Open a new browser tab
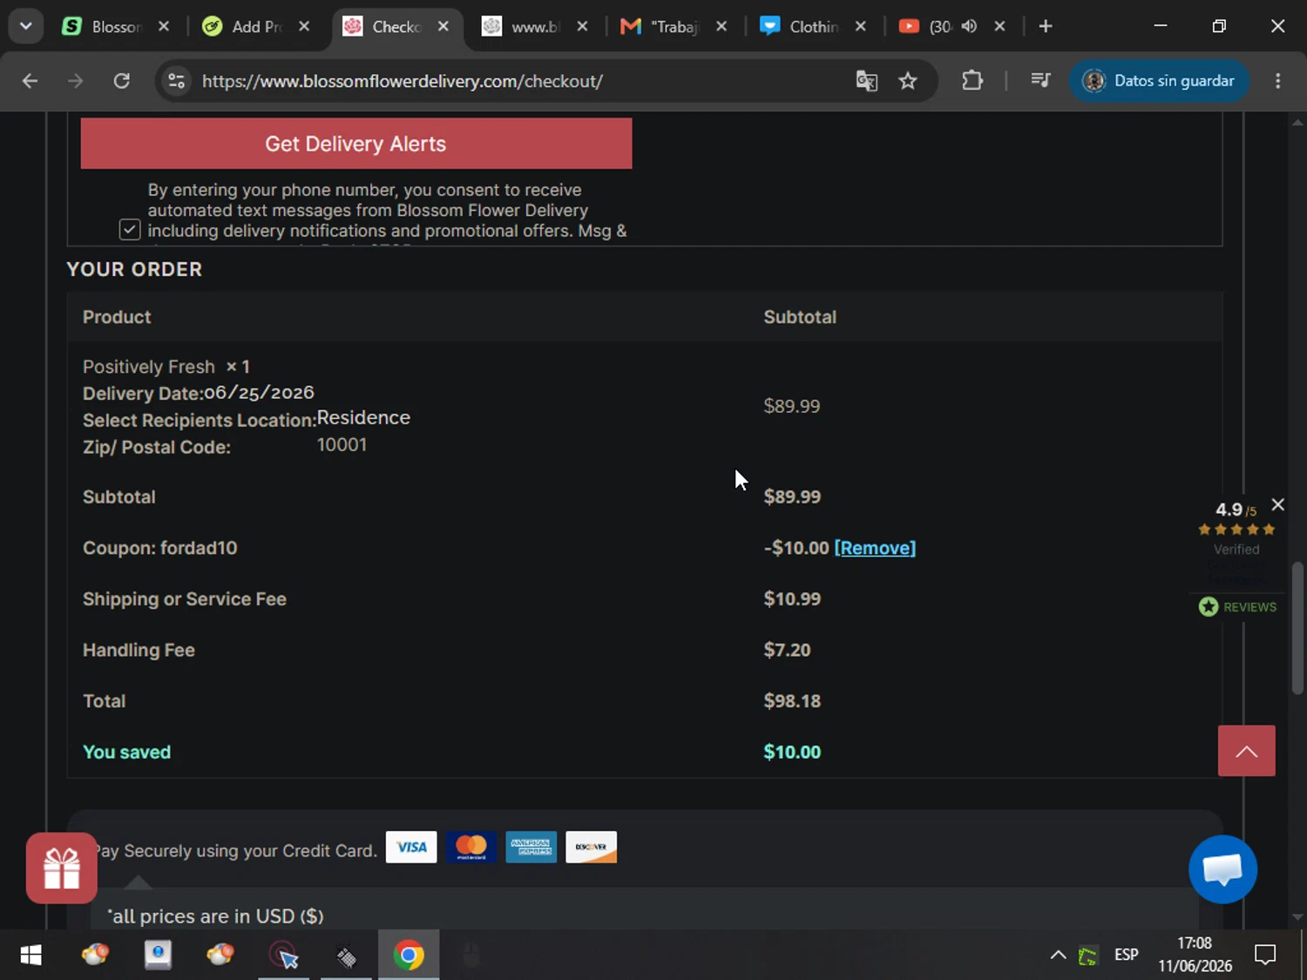 [x=1046, y=26]
